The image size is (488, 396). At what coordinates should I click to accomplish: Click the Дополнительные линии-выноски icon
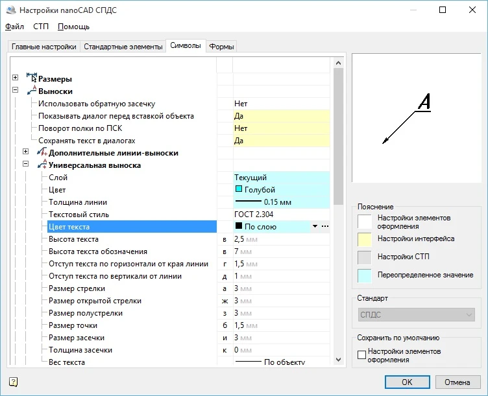pos(42,152)
